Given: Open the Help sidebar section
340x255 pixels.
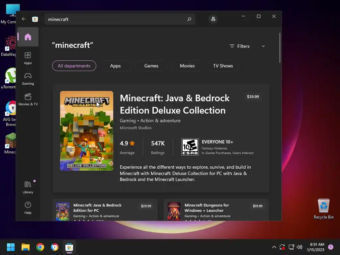Looking at the screenshot, I should click(x=28, y=208).
